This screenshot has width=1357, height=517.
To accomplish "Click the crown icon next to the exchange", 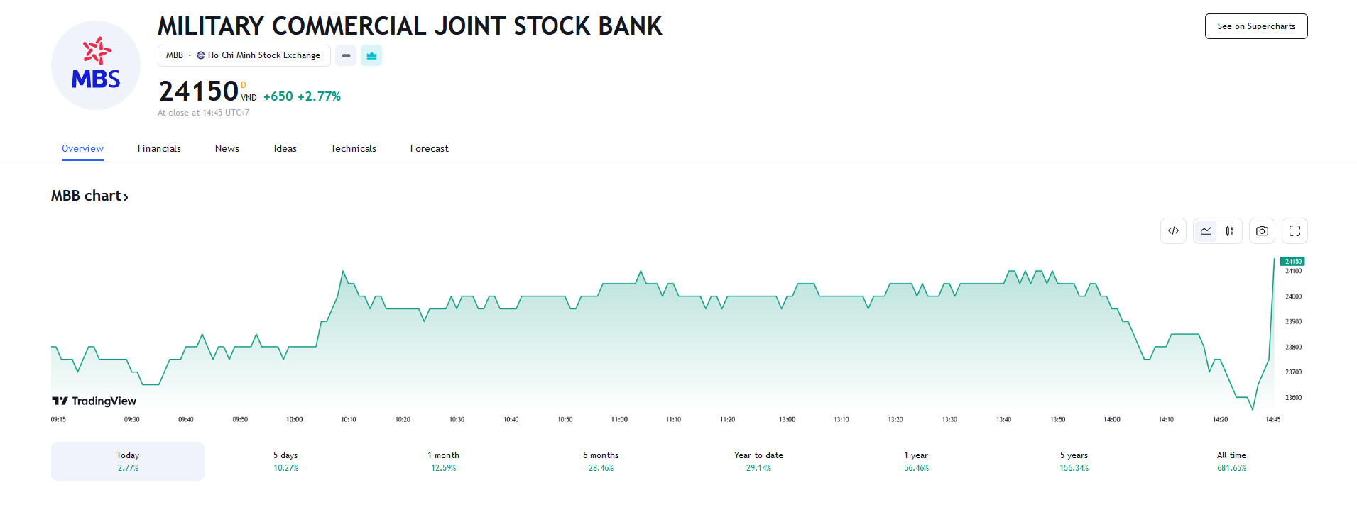I will [371, 55].
